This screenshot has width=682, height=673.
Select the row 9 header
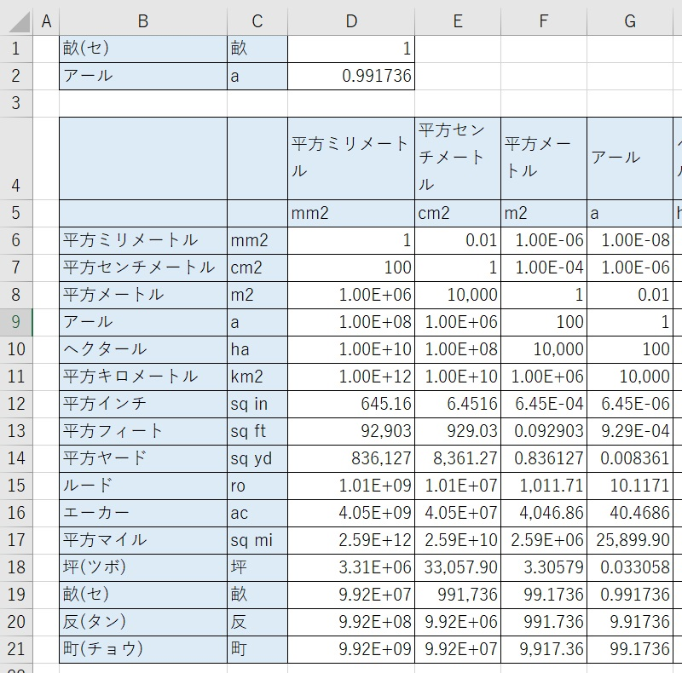tap(15, 322)
